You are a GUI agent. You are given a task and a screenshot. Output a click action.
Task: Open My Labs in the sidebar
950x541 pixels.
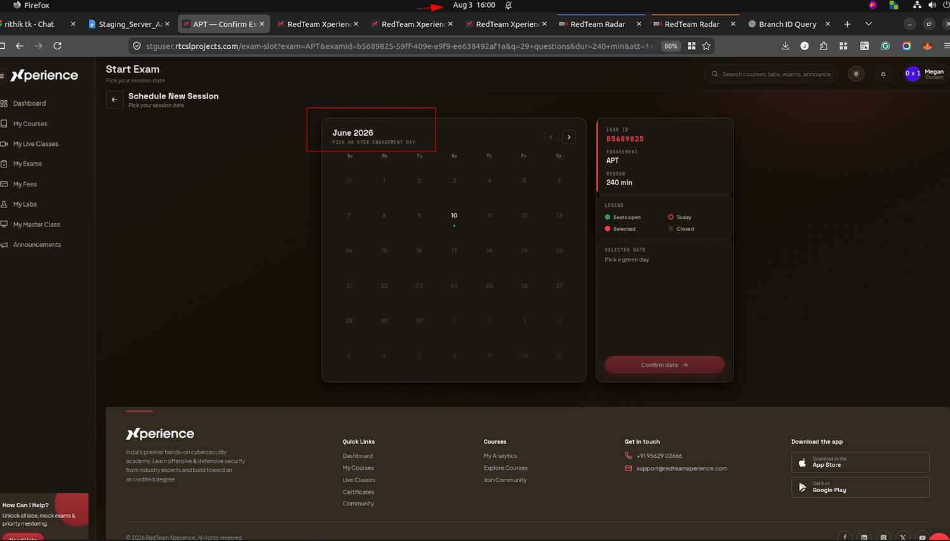pyautogui.click(x=25, y=204)
